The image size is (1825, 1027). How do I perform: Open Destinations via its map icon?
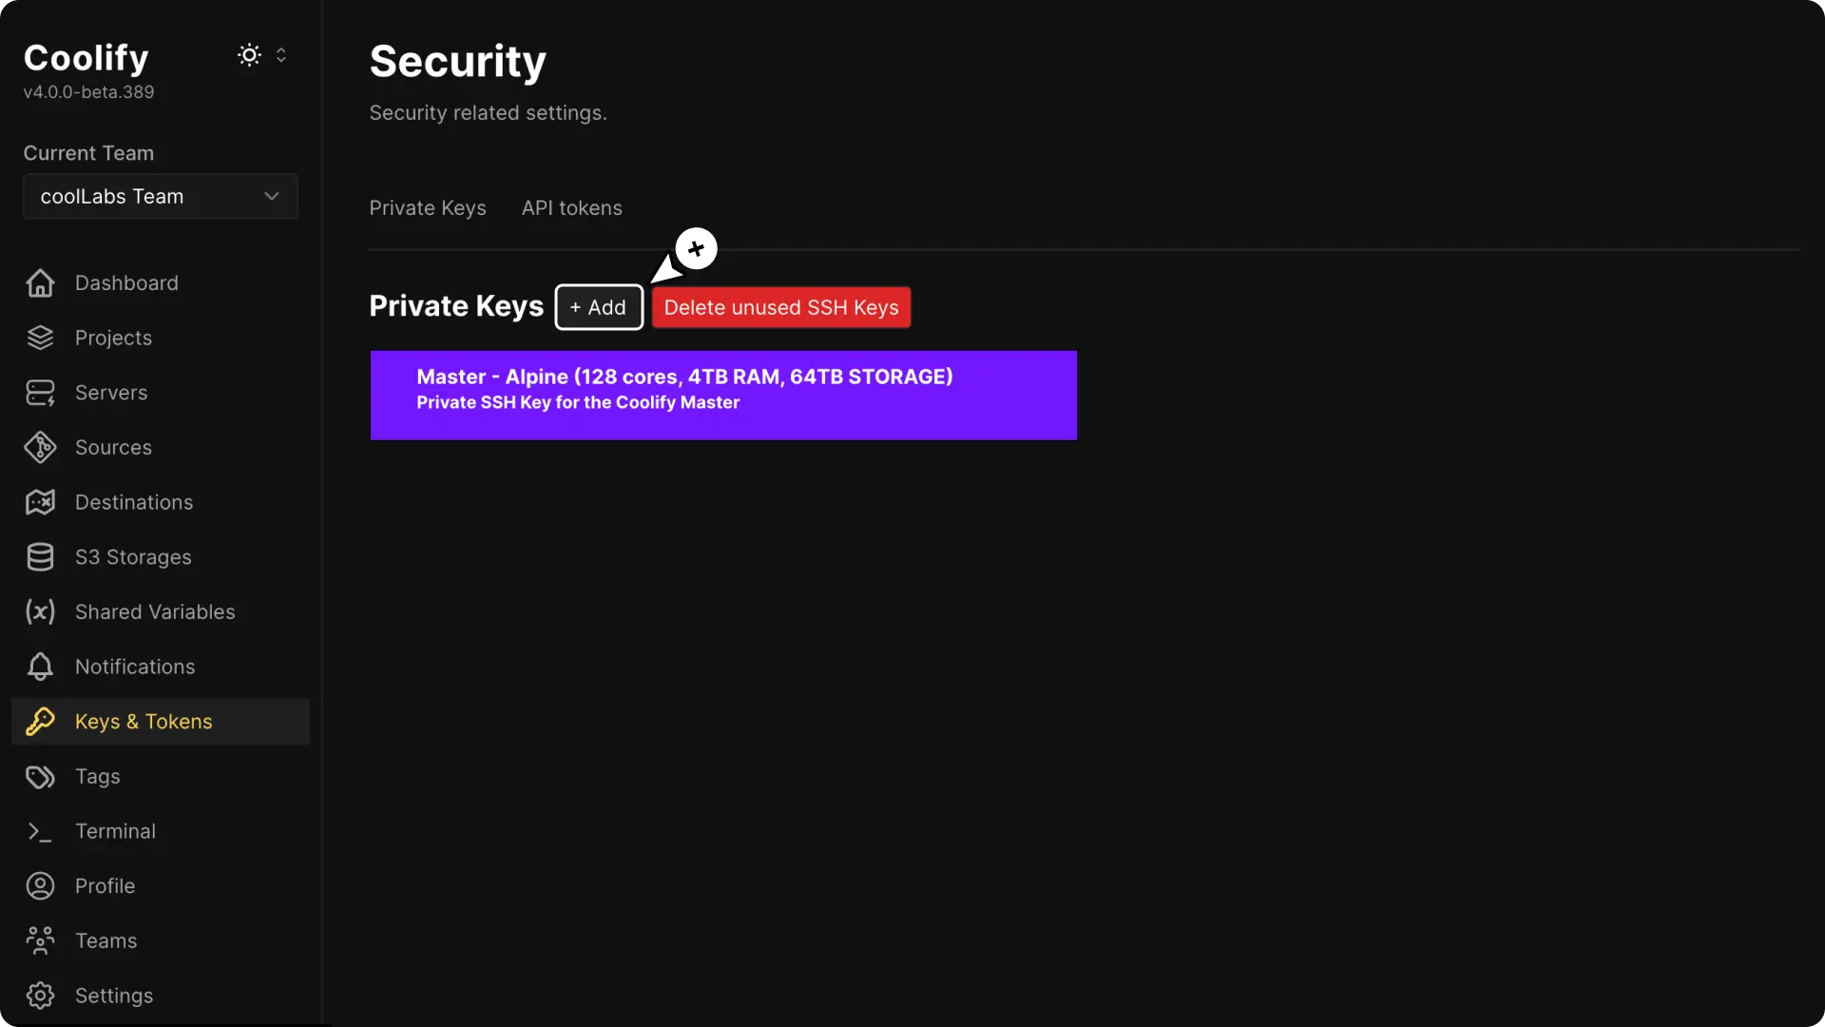coord(40,502)
